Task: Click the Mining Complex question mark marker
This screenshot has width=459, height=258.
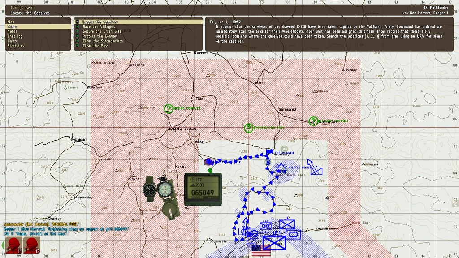Action: pos(169,108)
